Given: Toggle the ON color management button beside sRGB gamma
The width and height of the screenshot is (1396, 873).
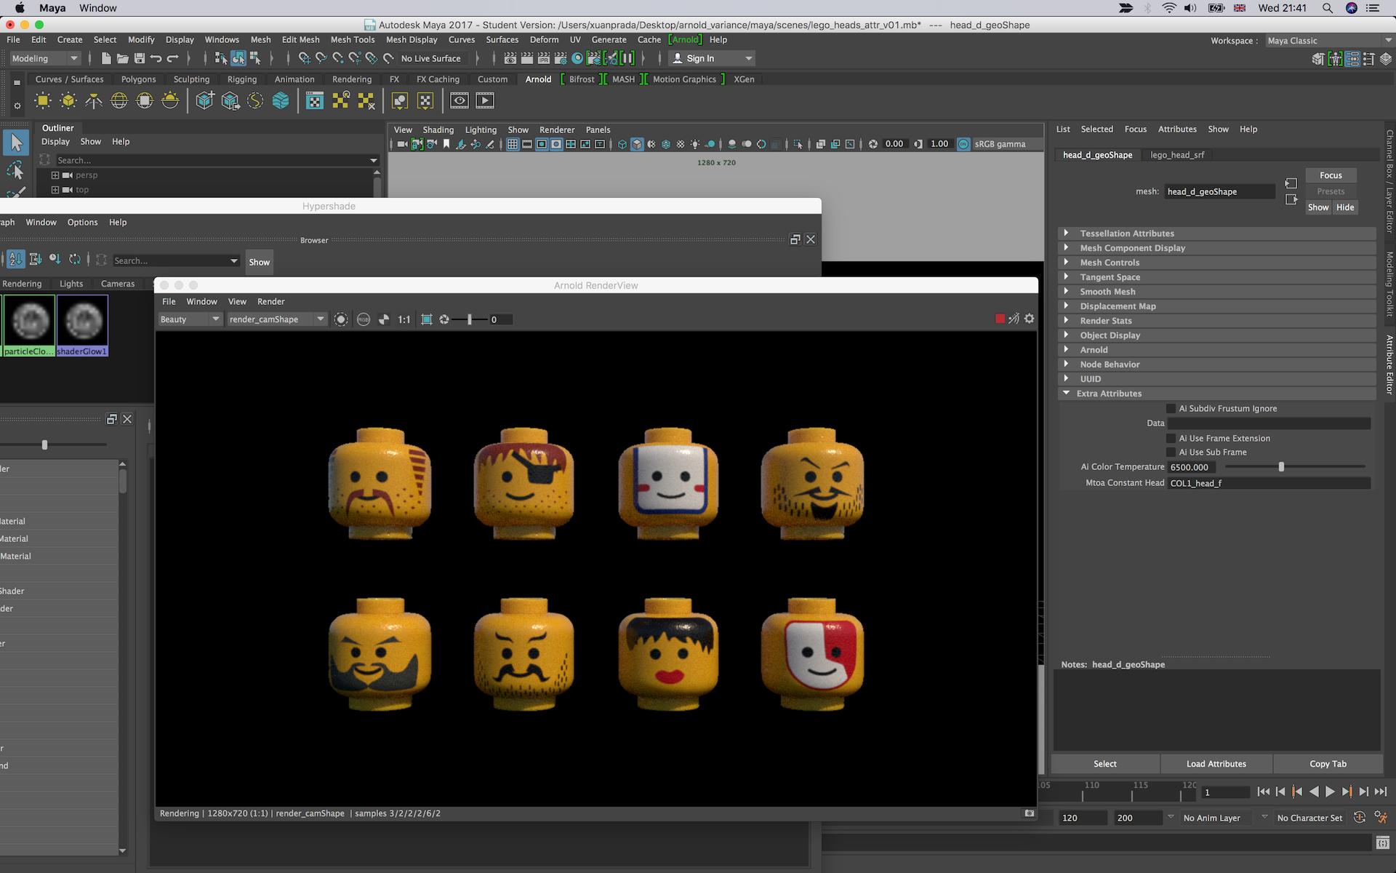Looking at the screenshot, I should tap(963, 144).
